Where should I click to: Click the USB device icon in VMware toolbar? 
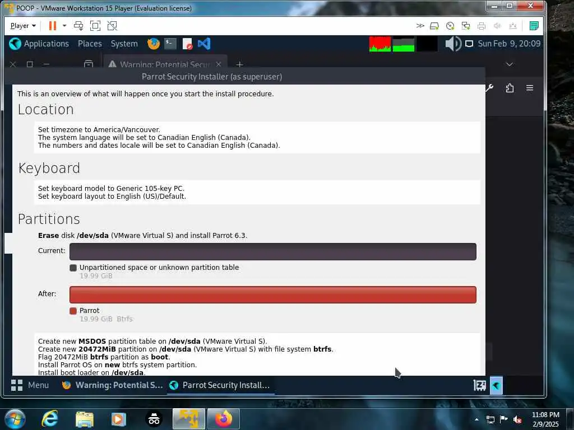coord(513,26)
